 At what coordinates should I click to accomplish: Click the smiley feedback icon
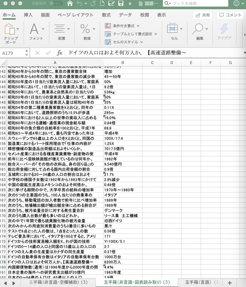(236, 3)
